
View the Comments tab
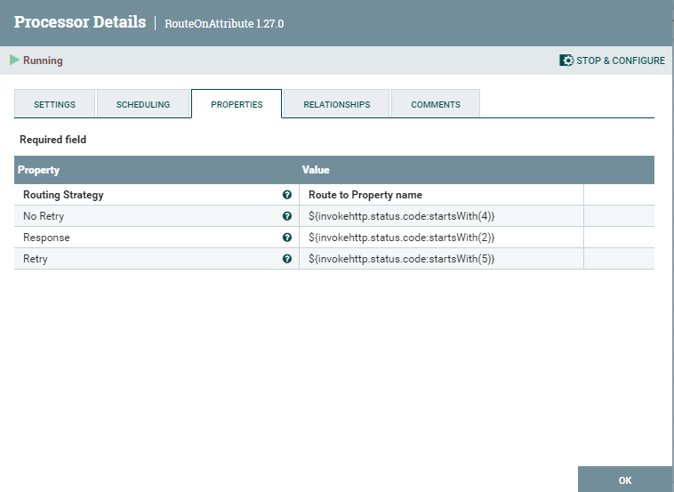coord(436,104)
